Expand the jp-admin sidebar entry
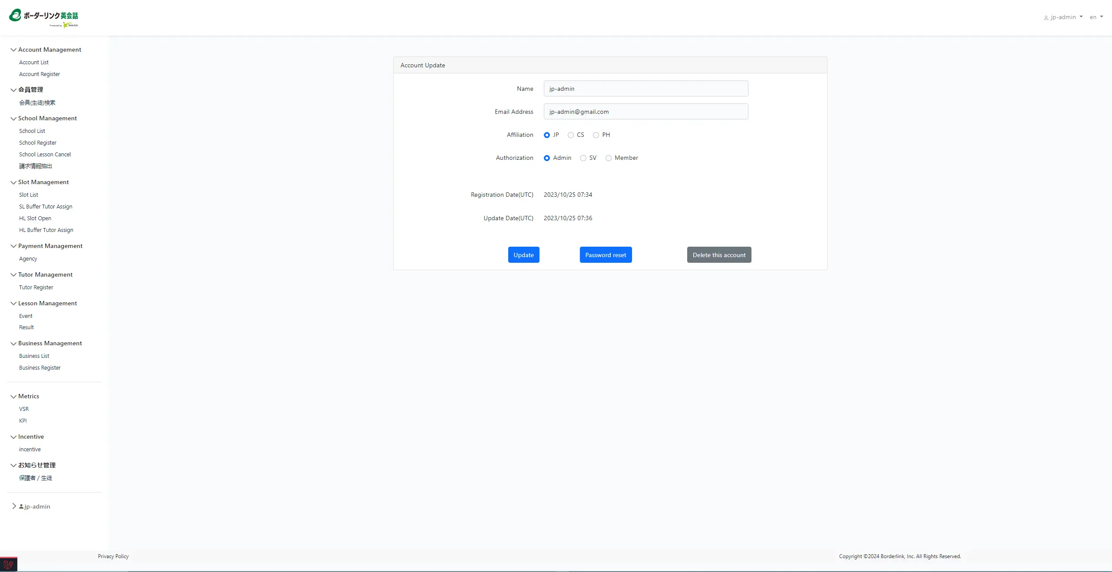 (14, 506)
